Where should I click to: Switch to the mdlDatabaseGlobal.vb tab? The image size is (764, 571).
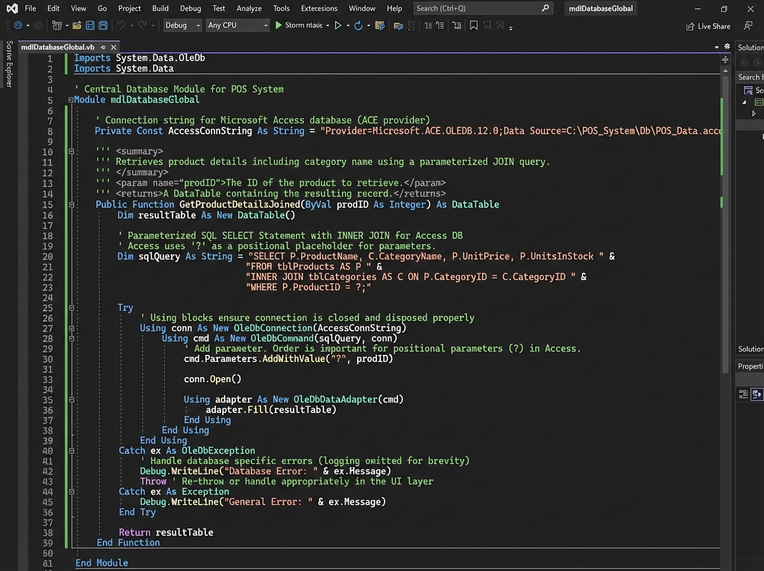coord(57,47)
